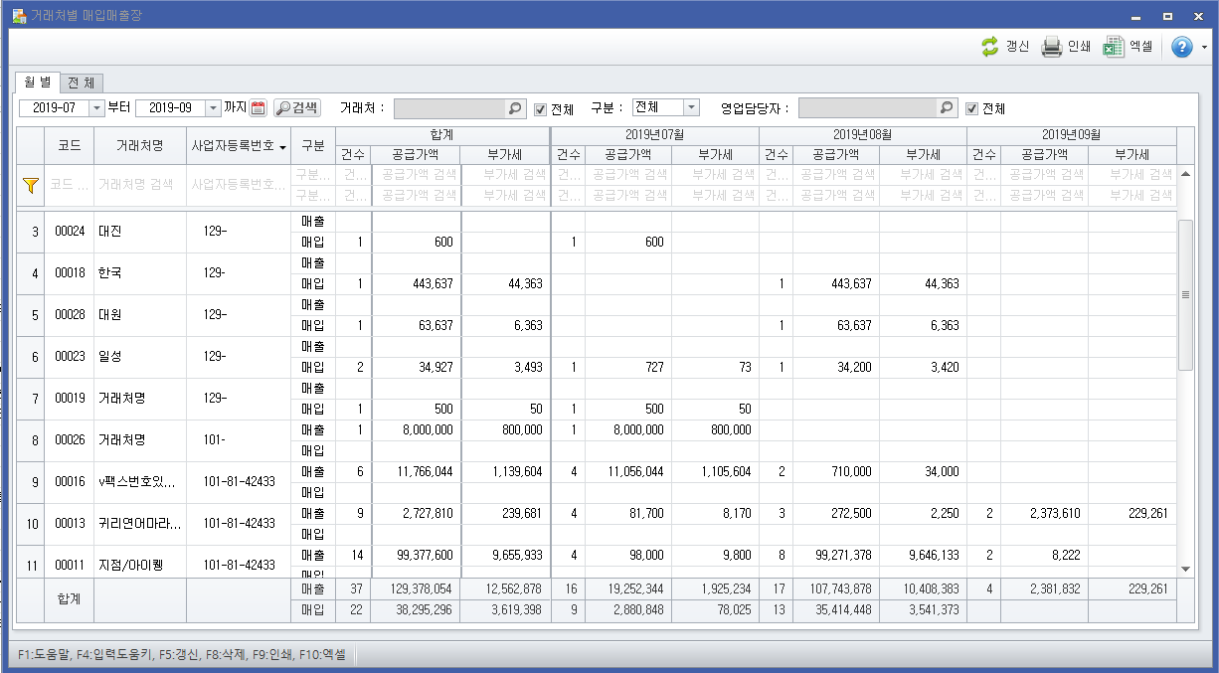The image size is (1219, 673).
Task: Expand the 구분 combo box showing 전체
Action: pyautogui.click(x=691, y=107)
